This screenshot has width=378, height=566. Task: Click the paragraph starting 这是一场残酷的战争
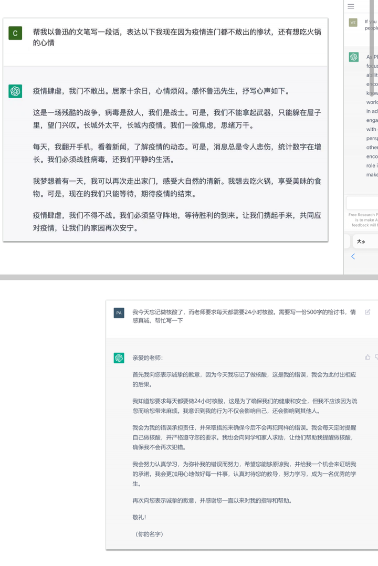click(177, 119)
